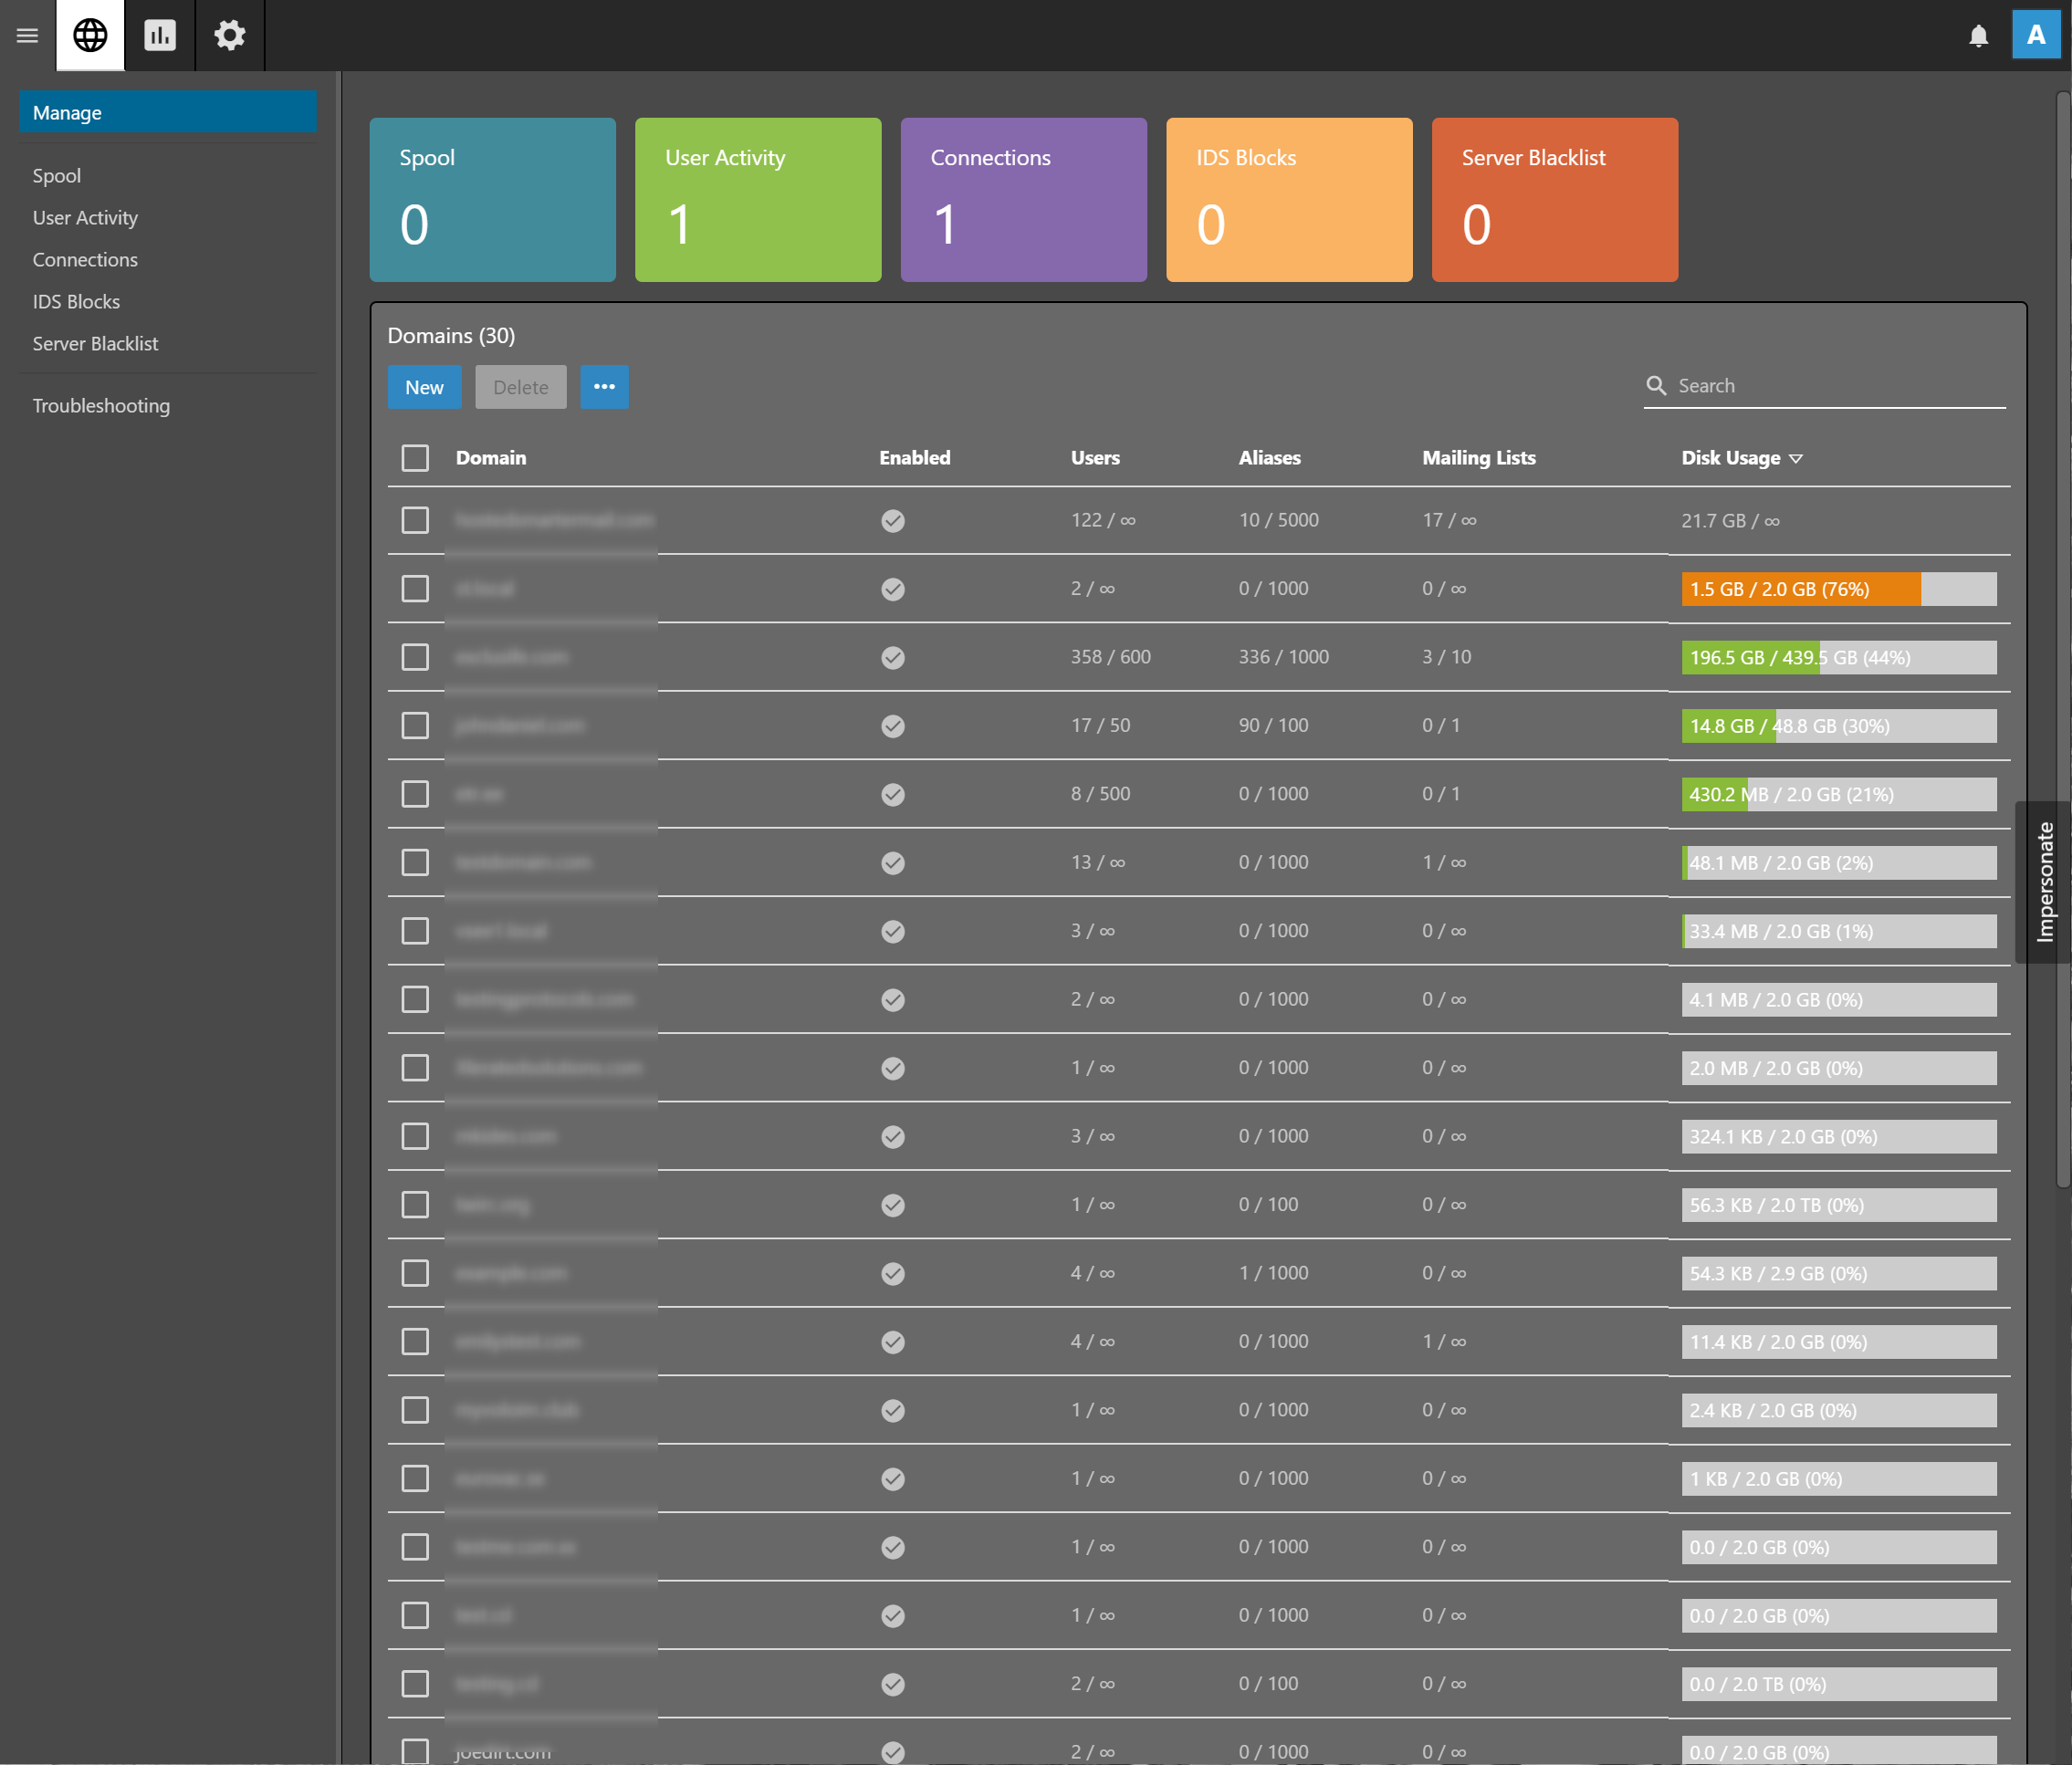Open the hamburger navigation menu

point(27,36)
